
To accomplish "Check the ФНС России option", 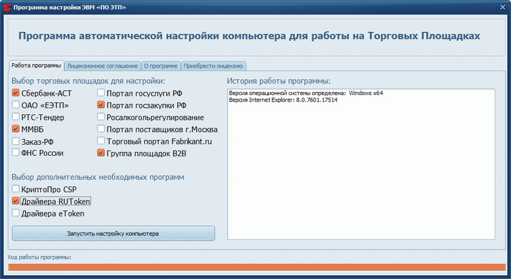I will [15, 153].
